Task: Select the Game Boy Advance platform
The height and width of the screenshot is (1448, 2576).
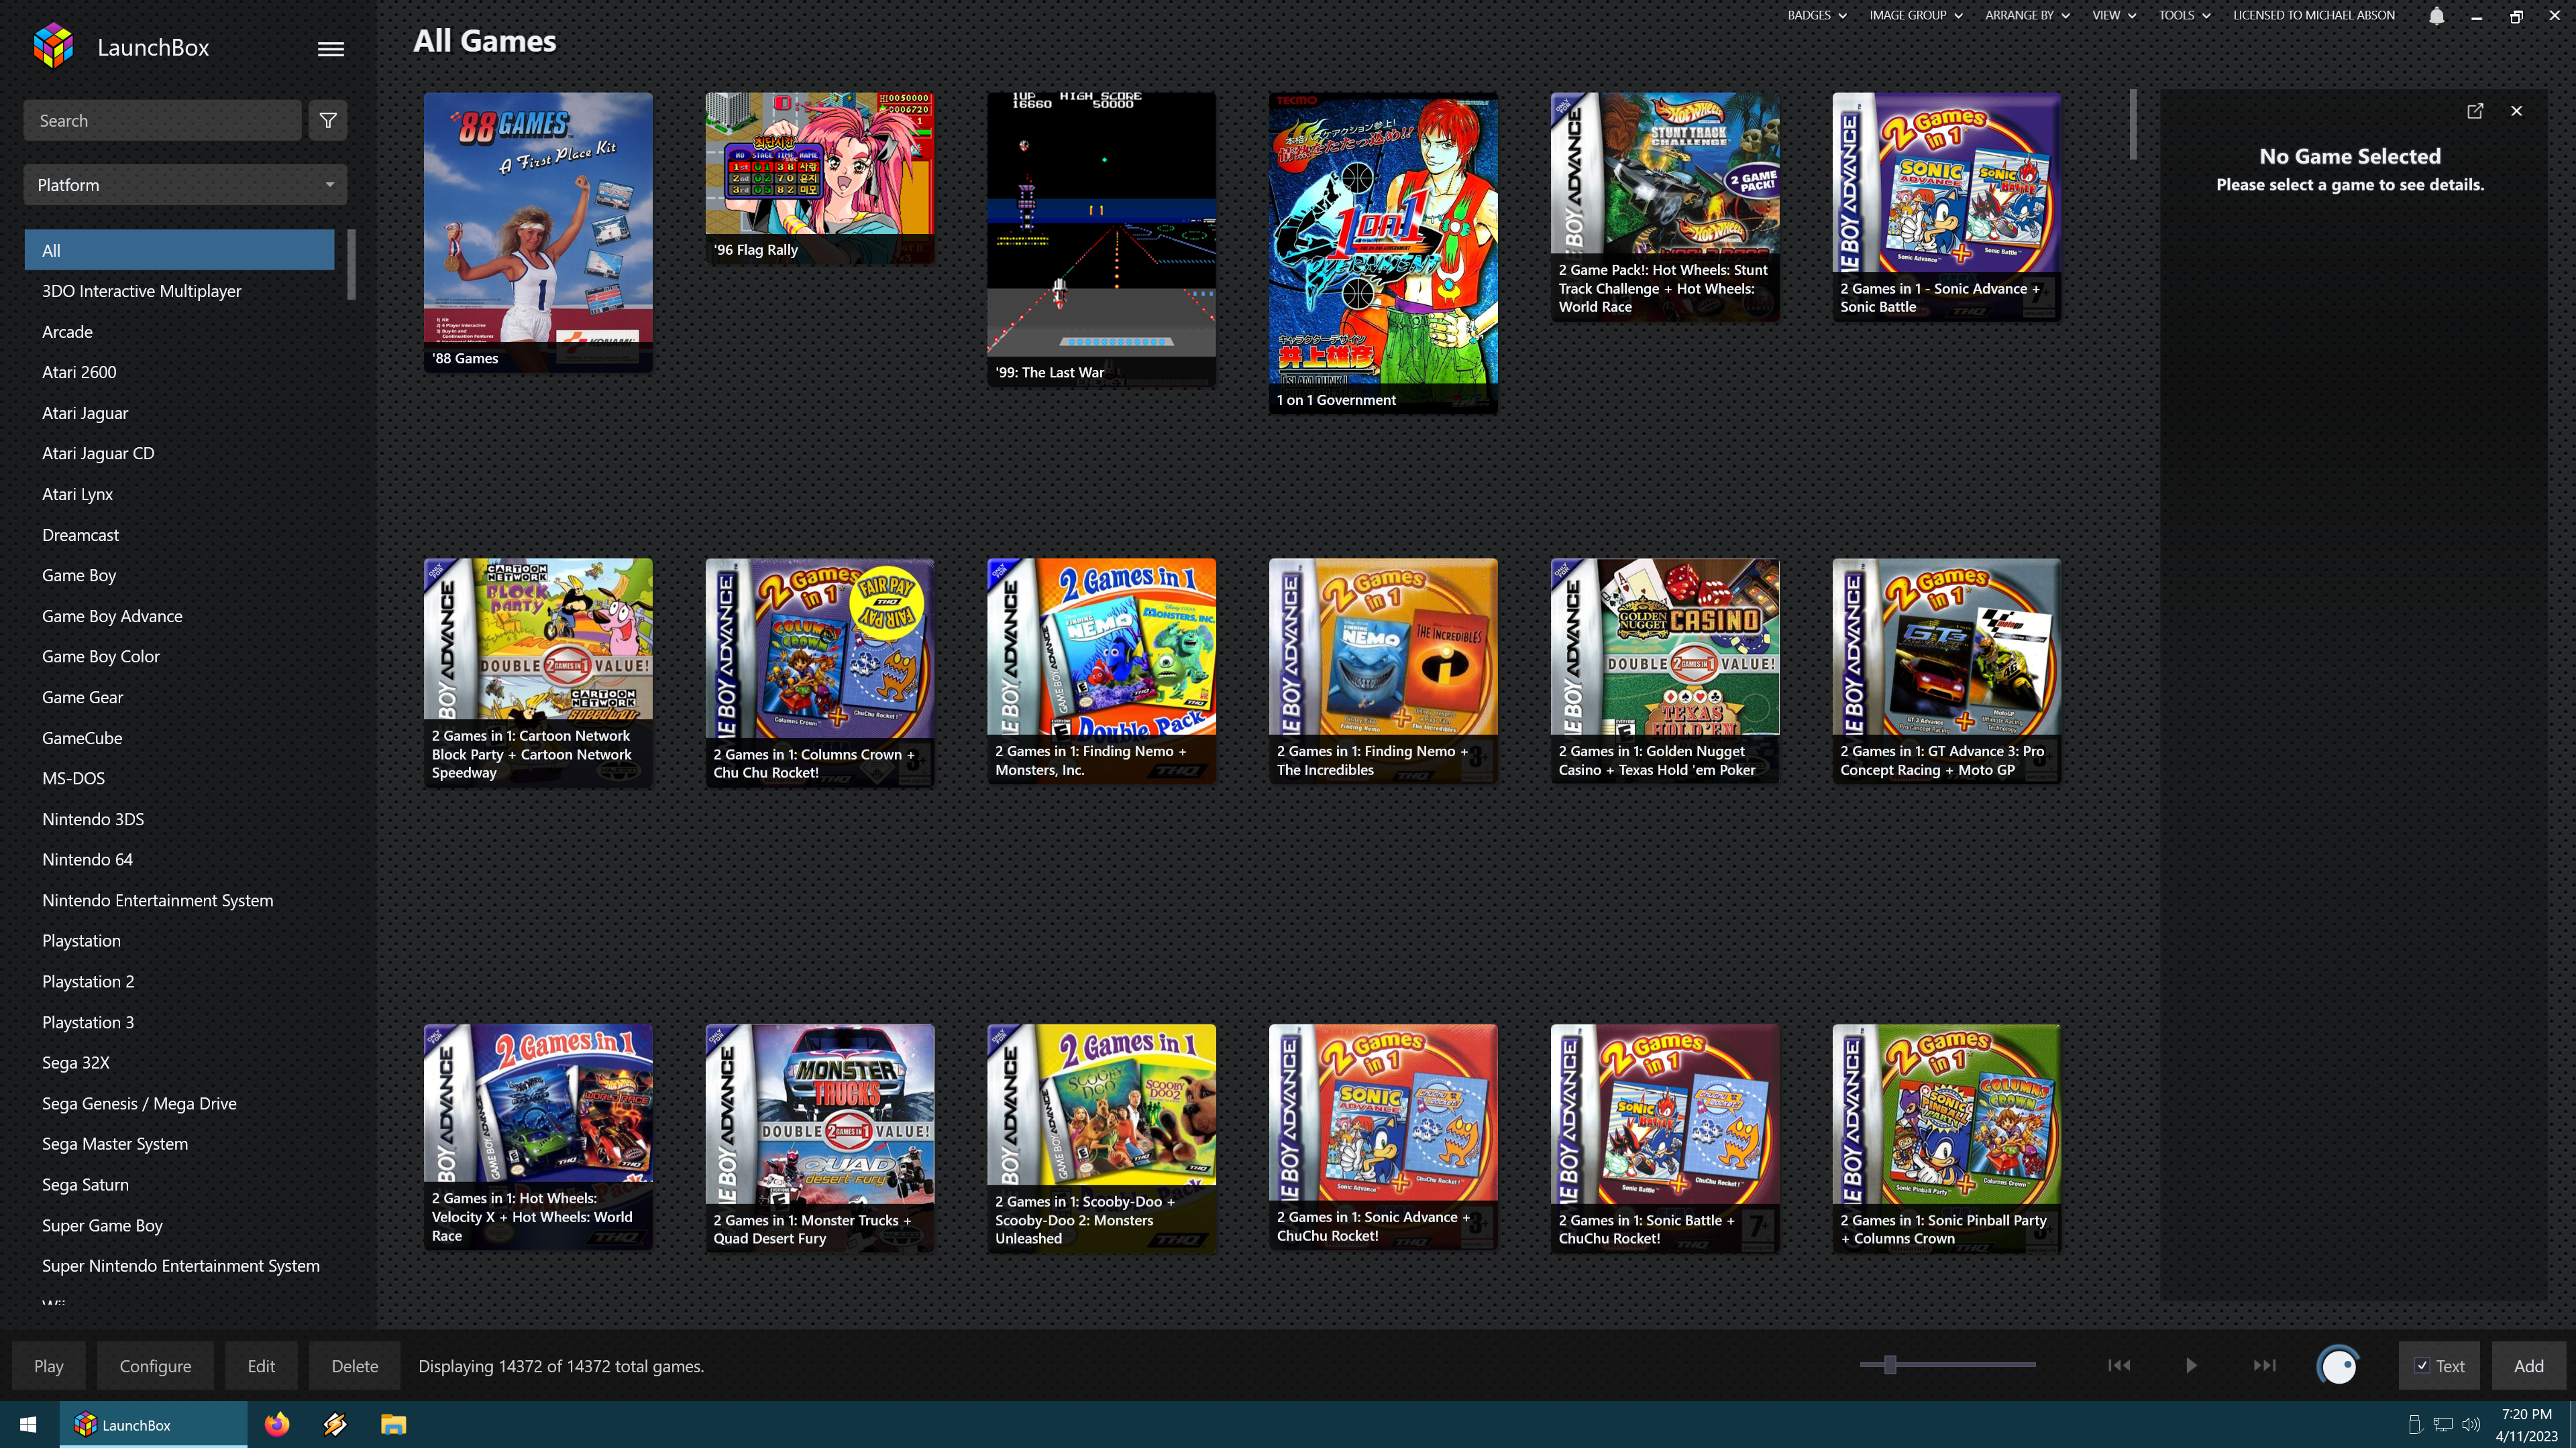Action: (x=180, y=615)
